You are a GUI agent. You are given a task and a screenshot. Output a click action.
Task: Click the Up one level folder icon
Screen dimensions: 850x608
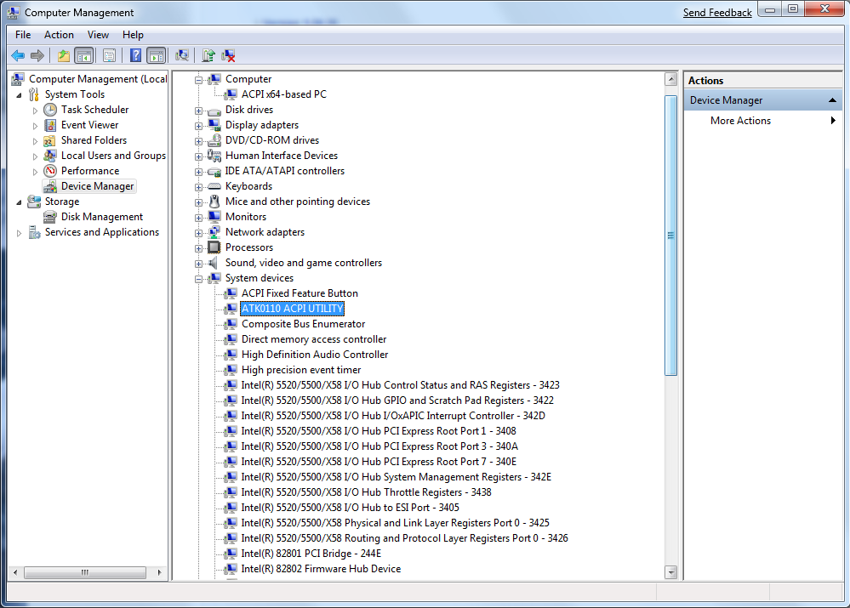(x=64, y=55)
